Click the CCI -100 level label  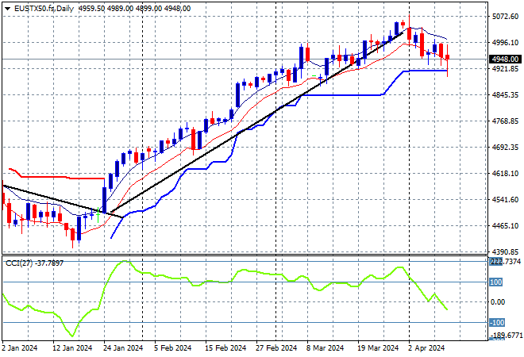coord(496,322)
